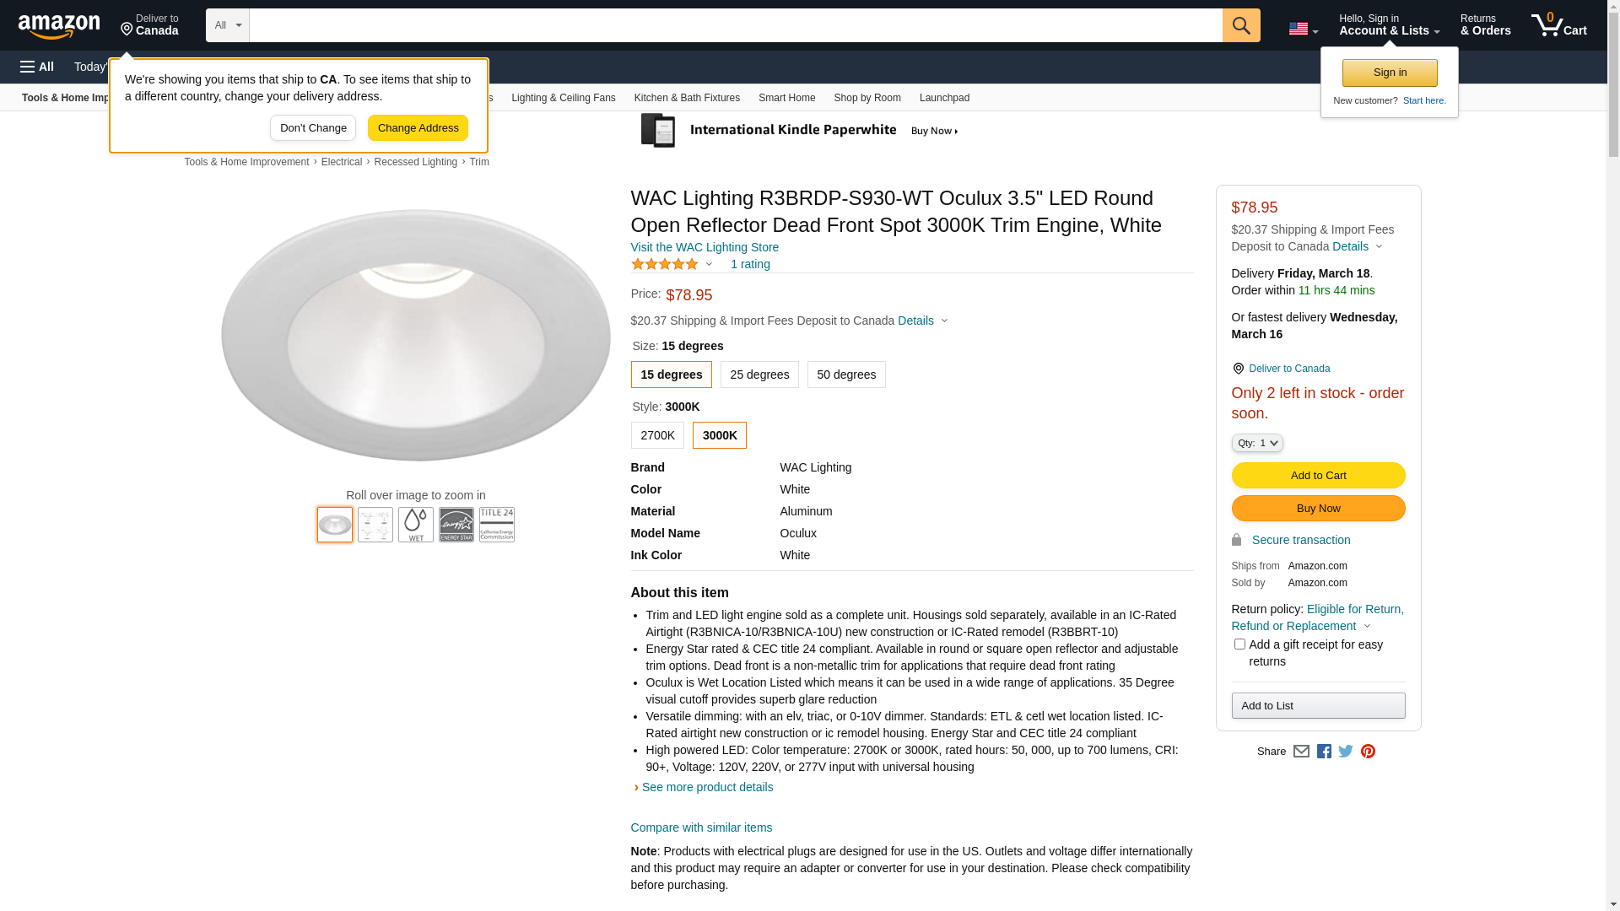
Task: Open the search category All dropdown
Action: click(228, 25)
